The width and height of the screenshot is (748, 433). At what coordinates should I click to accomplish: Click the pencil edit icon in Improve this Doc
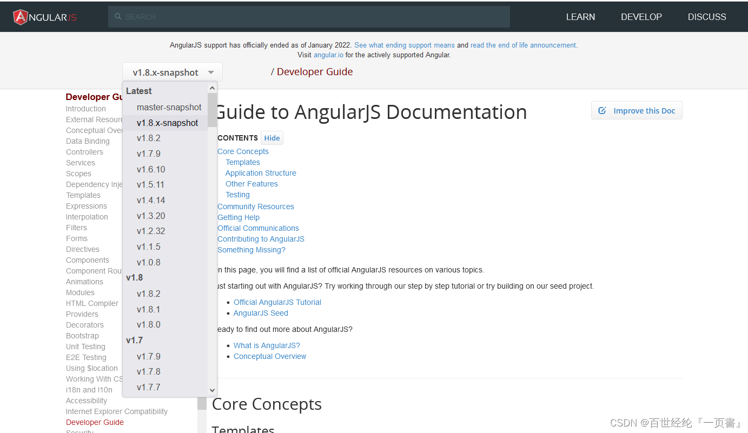tap(602, 111)
